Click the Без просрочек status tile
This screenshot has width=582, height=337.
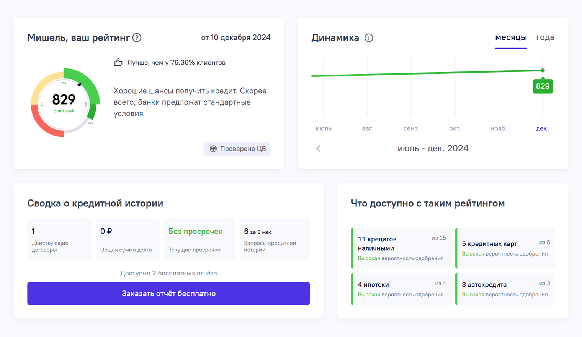(199, 239)
